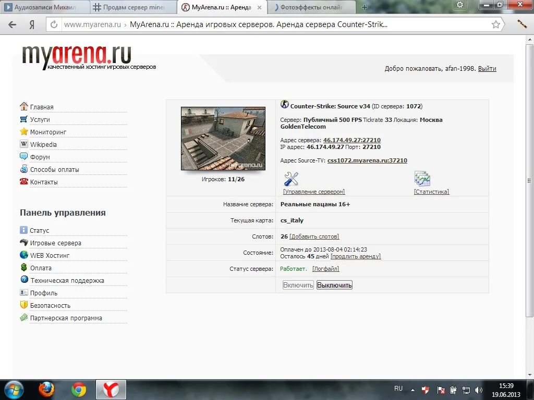Switch to Продам сервер mine tab
The width and height of the screenshot is (534, 400).
tap(133, 7)
